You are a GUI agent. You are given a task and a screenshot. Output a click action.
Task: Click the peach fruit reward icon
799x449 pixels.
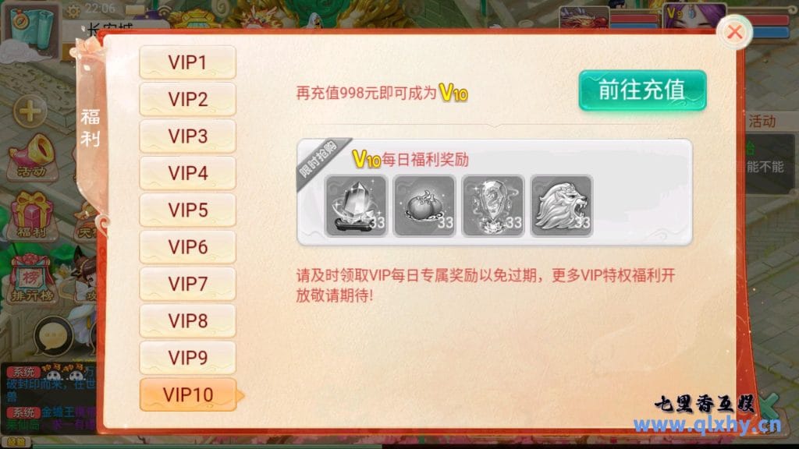coord(424,206)
